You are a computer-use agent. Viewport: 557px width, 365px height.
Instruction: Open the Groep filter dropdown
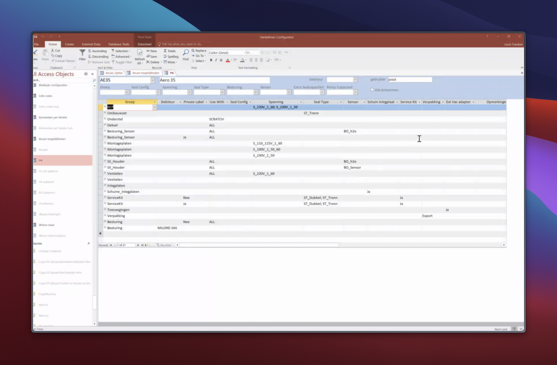click(x=127, y=92)
